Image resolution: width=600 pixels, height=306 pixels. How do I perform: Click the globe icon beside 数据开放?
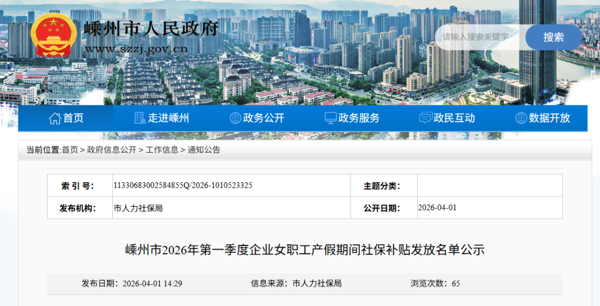521,118
